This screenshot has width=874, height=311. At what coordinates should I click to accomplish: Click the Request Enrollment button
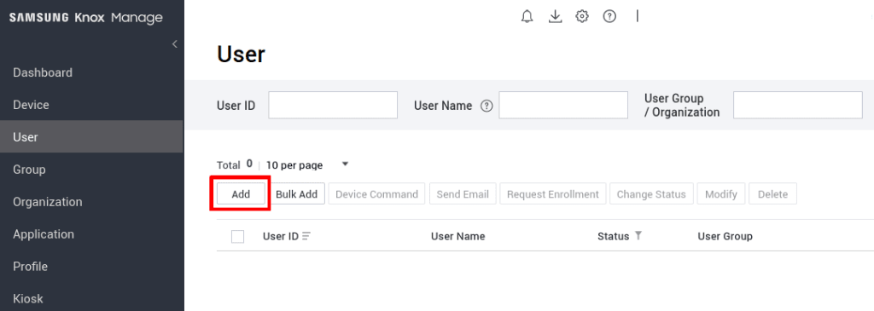(553, 194)
